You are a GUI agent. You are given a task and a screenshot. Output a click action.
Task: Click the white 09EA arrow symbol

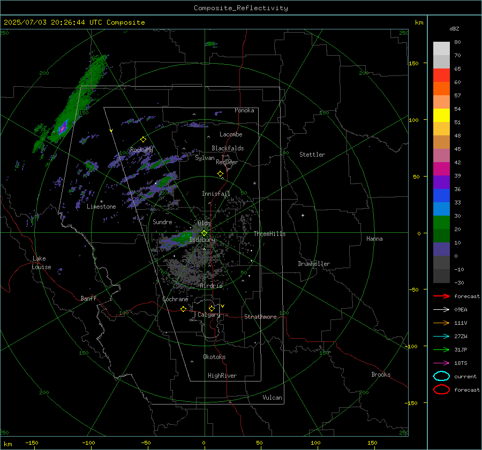click(441, 309)
